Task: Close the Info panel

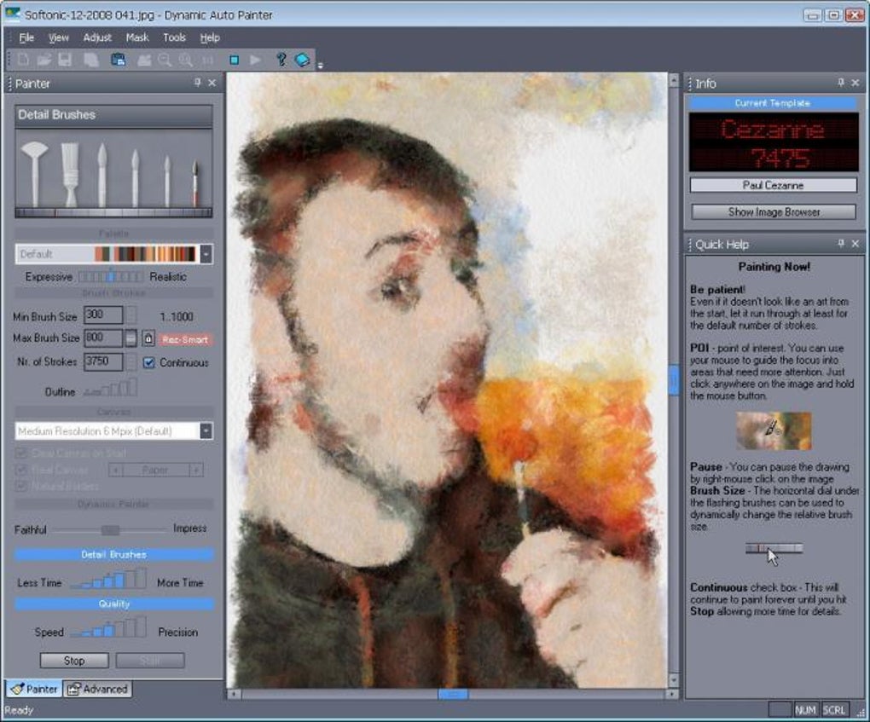Action: click(x=855, y=83)
